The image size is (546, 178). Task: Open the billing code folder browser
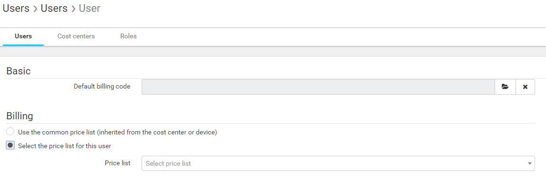click(505, 87)
